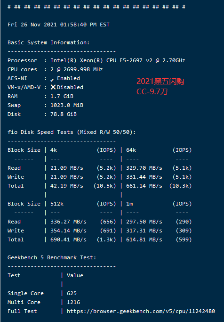
Task: Click the CPU cores 2 @ 2699.998 MHz
Action: coord(77,69)
